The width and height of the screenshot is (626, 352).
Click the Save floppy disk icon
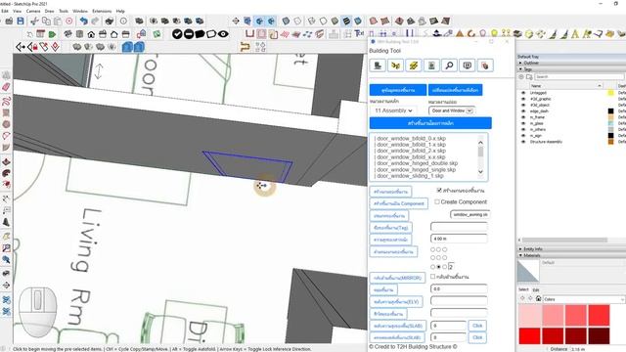(x=21, y=21)
